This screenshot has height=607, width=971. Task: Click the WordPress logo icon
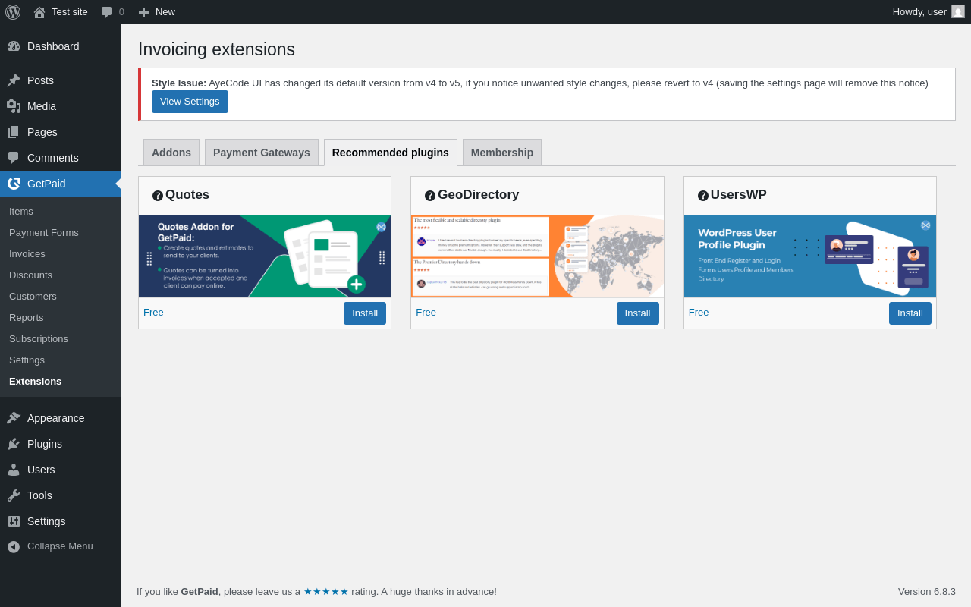[13, 12]
